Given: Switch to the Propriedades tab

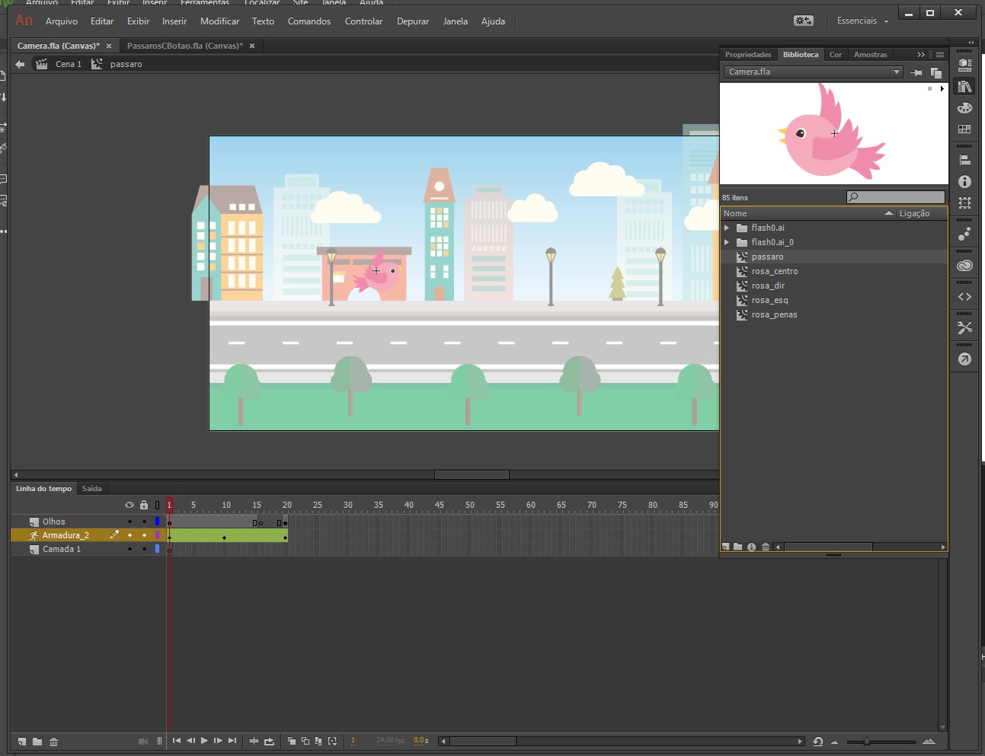Looking at the screenshot, I should [748, 55].
